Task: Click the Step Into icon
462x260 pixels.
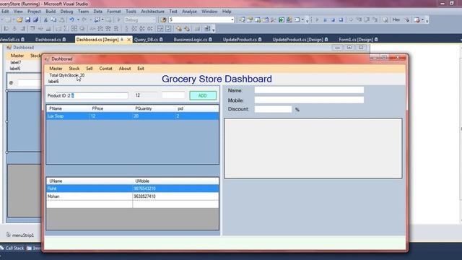Action: click(359, 19)
